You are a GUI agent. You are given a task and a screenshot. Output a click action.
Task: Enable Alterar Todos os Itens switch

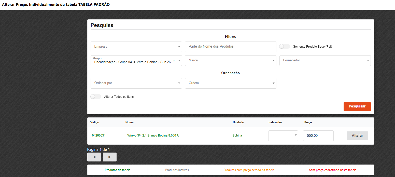(96, 97)
